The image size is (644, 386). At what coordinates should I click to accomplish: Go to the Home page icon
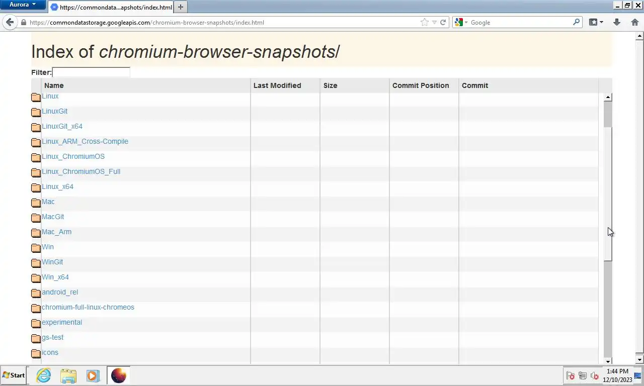pyautogui.click(x=634, y=22)
